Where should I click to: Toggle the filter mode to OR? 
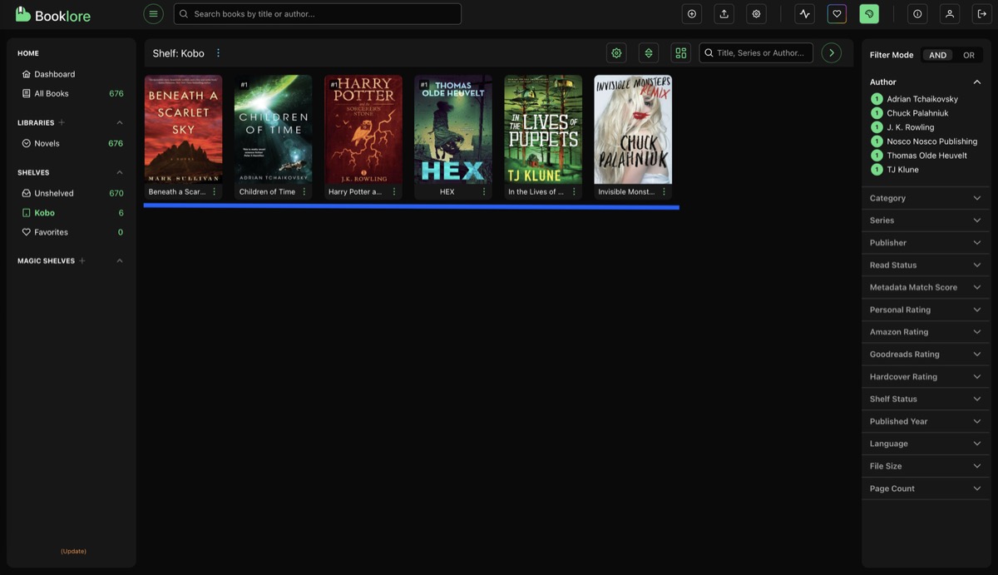(968, 54)
